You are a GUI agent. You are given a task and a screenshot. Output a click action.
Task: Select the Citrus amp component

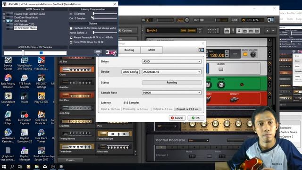[x=77, y=71]
